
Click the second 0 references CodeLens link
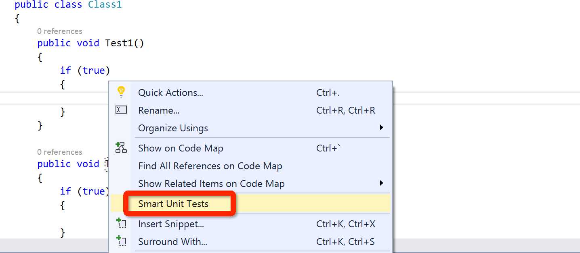(59, 152)
